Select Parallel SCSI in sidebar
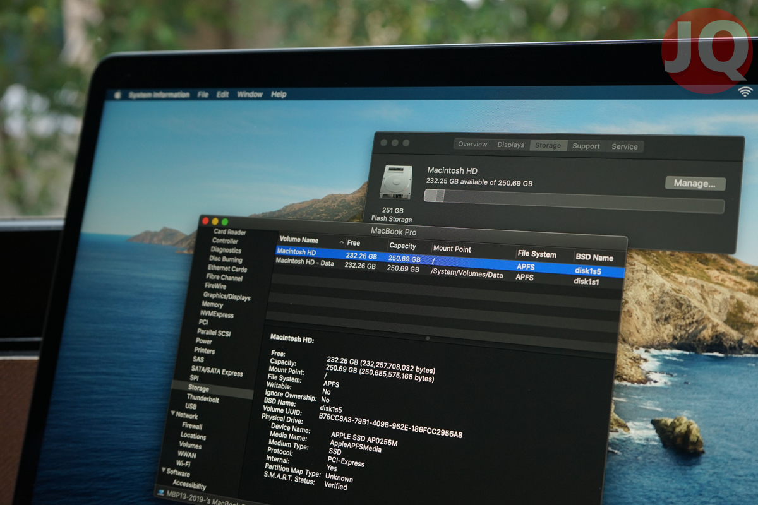 [215, 332]
